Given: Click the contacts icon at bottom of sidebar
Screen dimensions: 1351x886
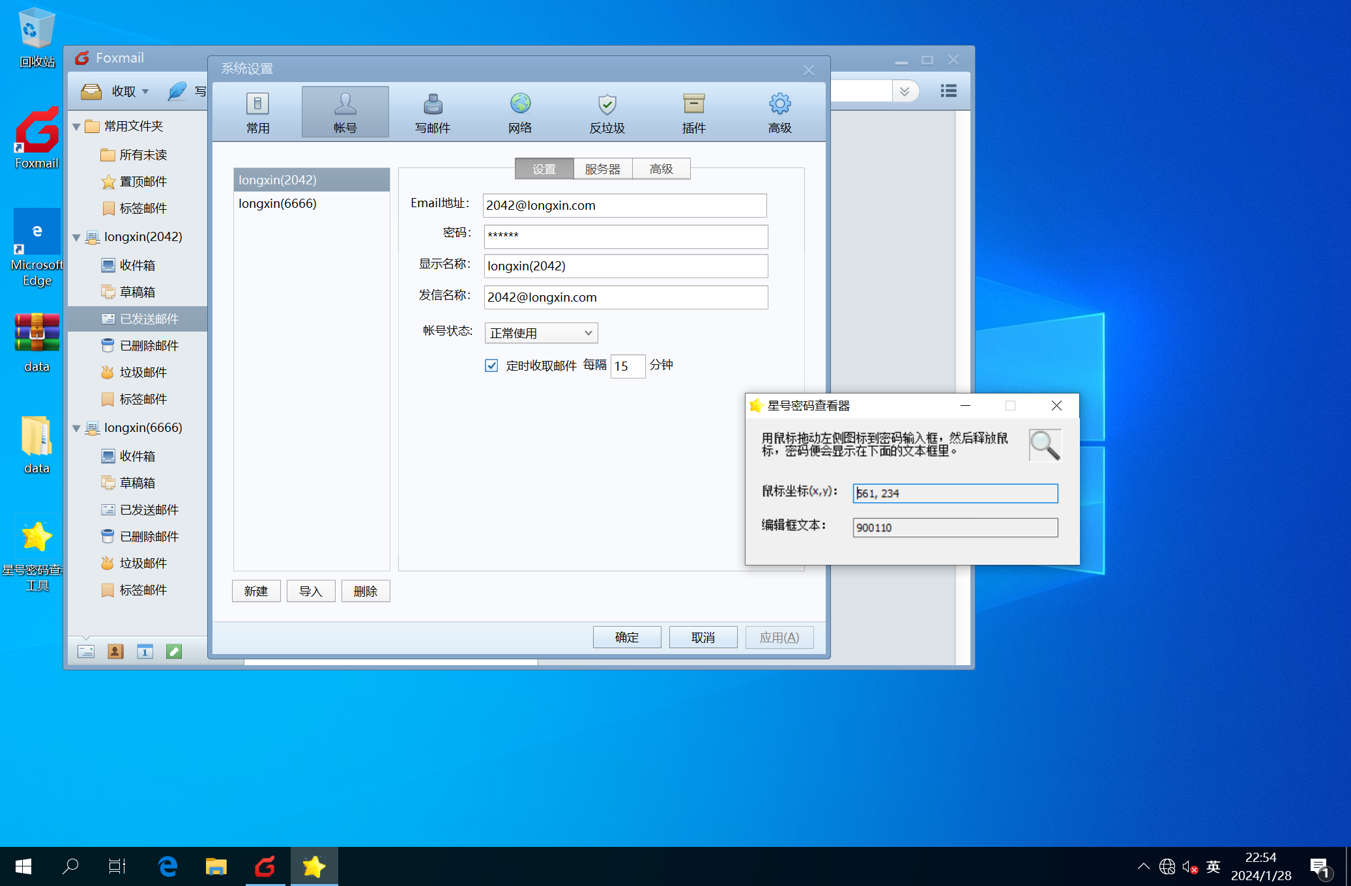Looking at the screenshot, I should [115, 651].
